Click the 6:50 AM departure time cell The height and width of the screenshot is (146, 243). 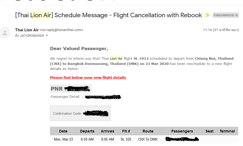tap(87, 139)
